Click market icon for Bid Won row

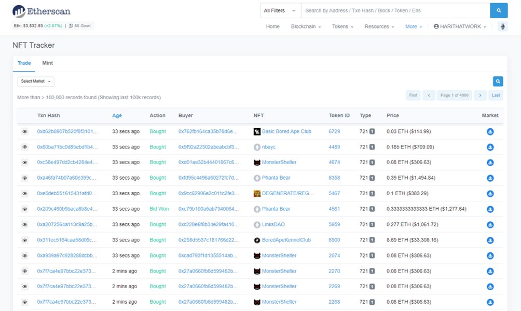[490, 209]
